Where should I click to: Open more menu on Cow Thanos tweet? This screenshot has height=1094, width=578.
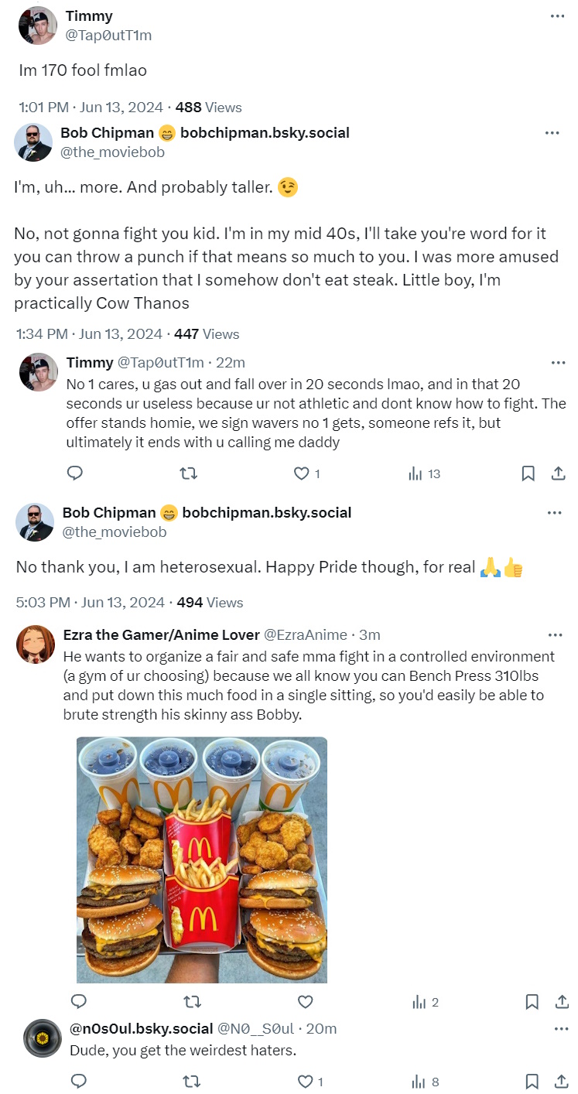(552, 133)
